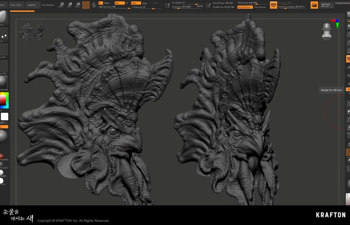Open the SubTool Master menu
This screenshot has width=350, height=225.
[326, 5]
